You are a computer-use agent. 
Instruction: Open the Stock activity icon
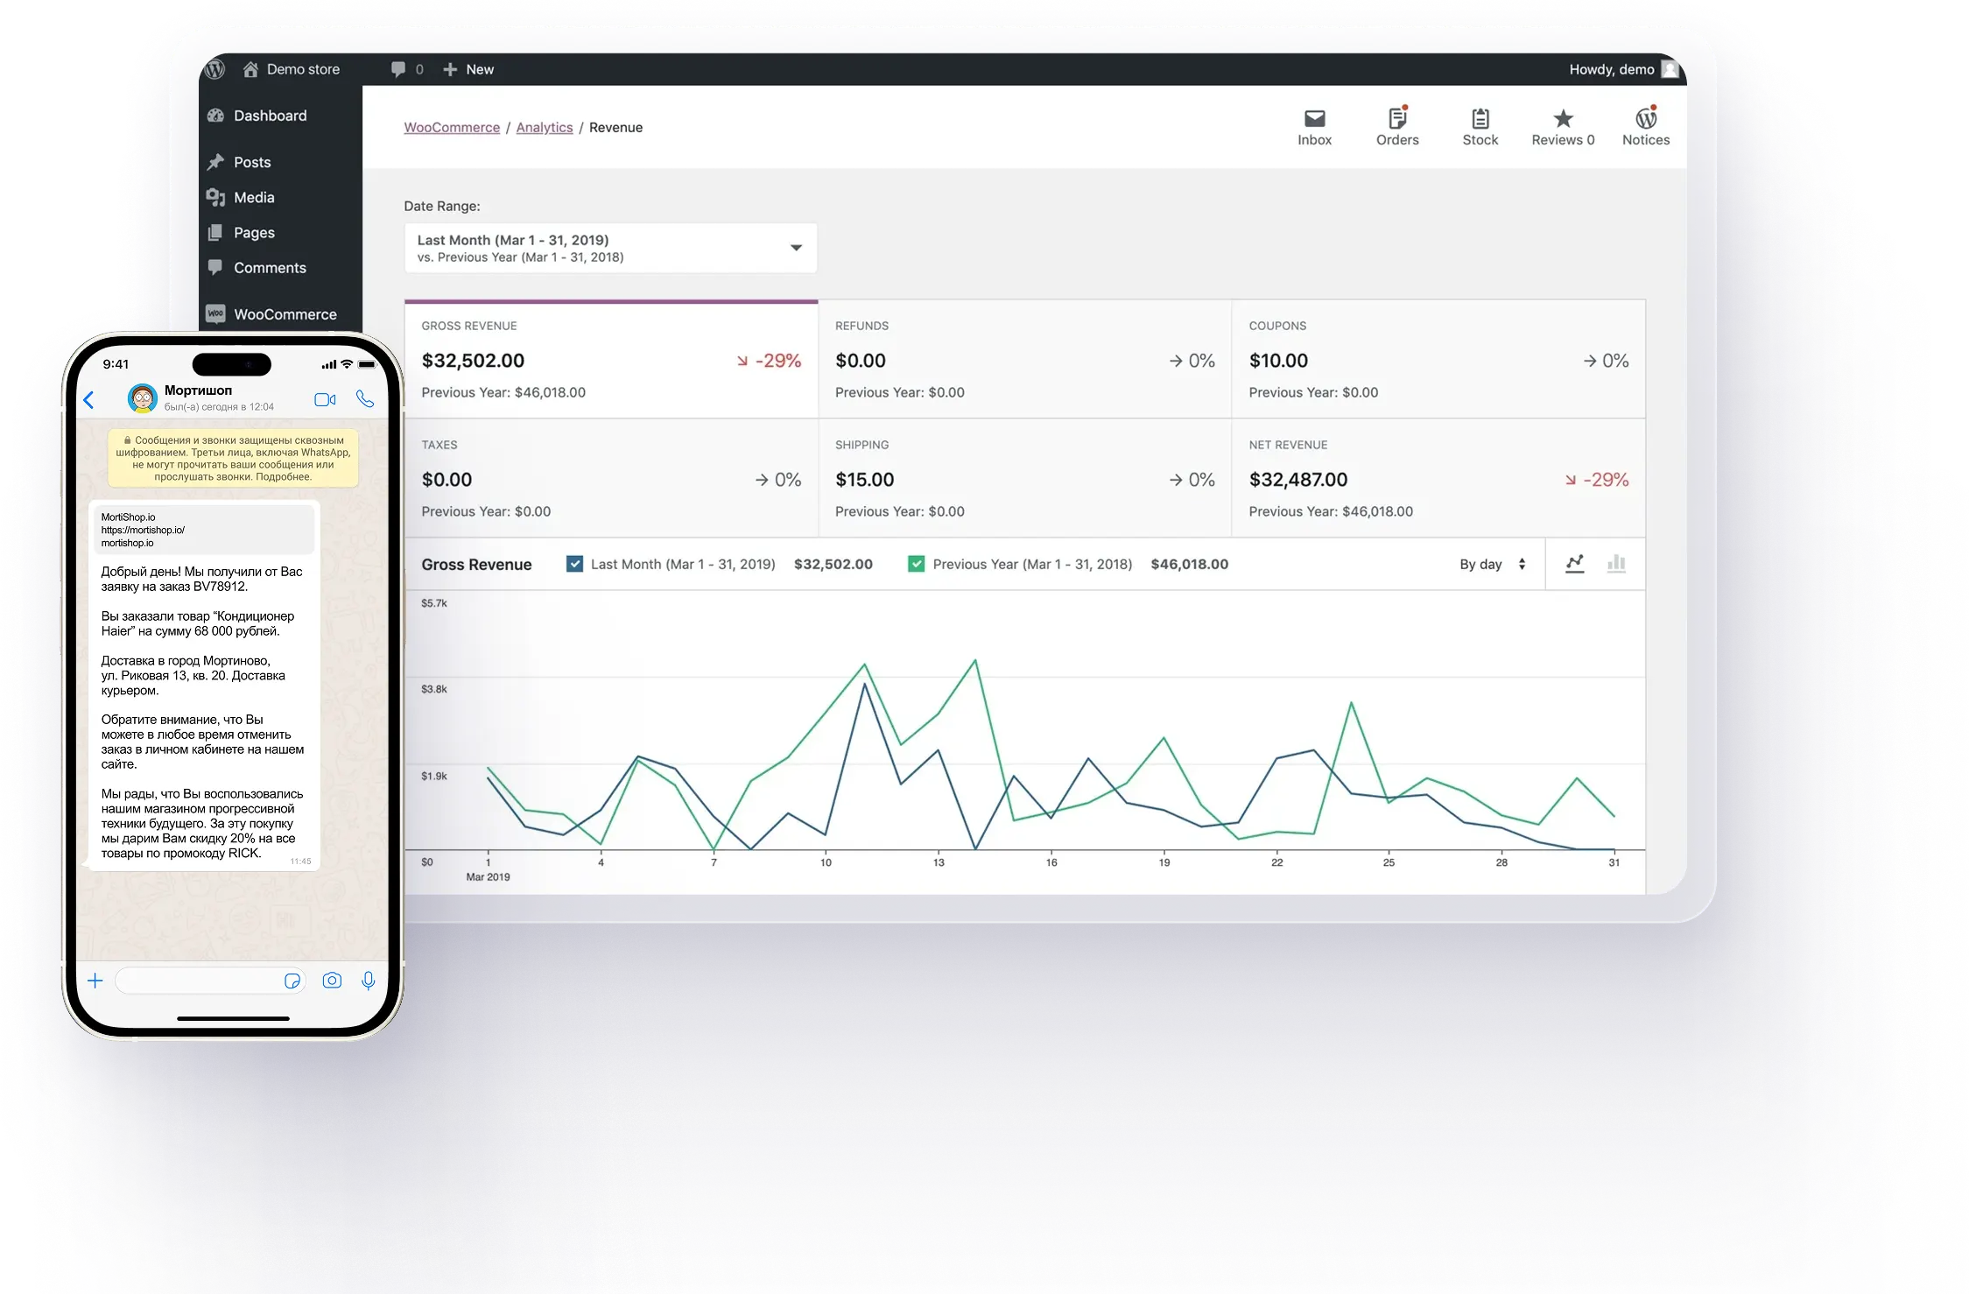coord(1480,127)
